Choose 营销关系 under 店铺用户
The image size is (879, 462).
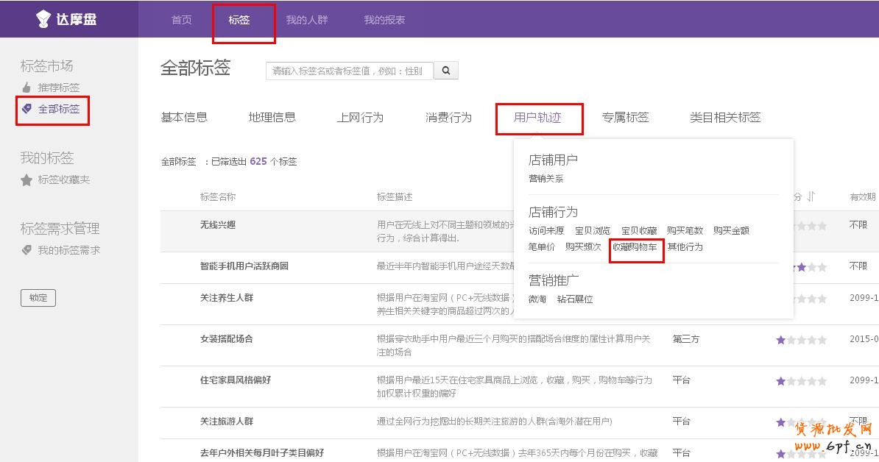tap(546, 179)
